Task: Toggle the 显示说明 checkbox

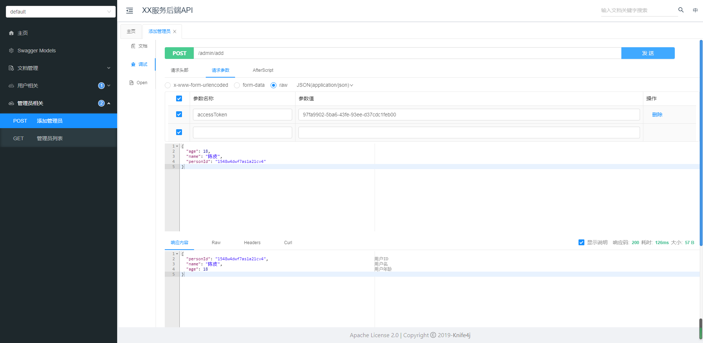Action: (581, 242)
